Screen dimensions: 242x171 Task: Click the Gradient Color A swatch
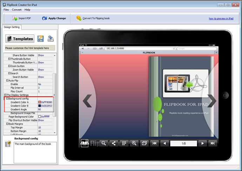click(x=40, y=102)
